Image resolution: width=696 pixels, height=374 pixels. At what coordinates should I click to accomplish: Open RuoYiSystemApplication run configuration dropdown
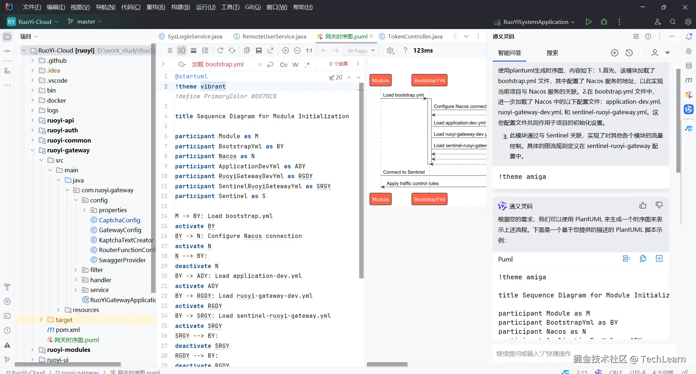click(x=534, y=22)
